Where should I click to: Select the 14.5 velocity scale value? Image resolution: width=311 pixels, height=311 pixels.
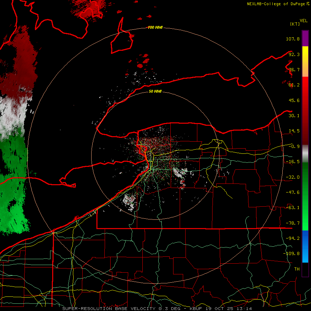(x=294, y=131)
